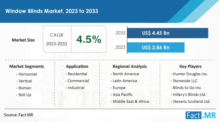Select 'Vertical' under Market Segments
The width and height of the screenshot is (220, 122).
point(25,81)
